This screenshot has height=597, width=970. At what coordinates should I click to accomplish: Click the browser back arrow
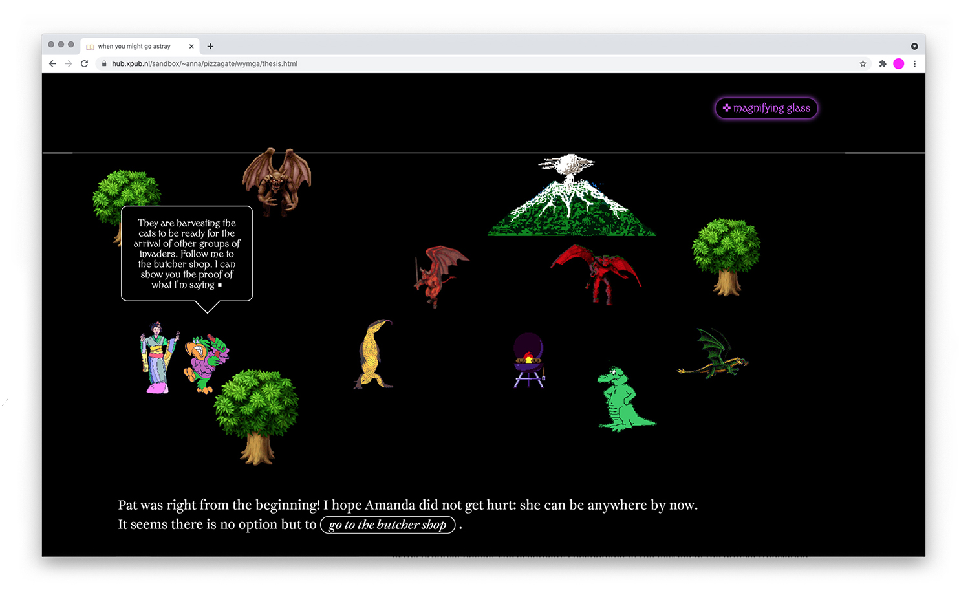click(52, 64)
